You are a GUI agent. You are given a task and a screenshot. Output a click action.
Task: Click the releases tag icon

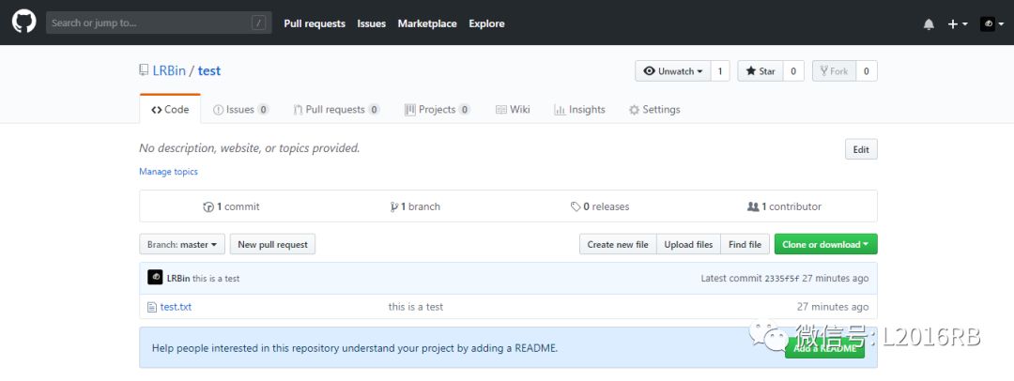[576, 206]
